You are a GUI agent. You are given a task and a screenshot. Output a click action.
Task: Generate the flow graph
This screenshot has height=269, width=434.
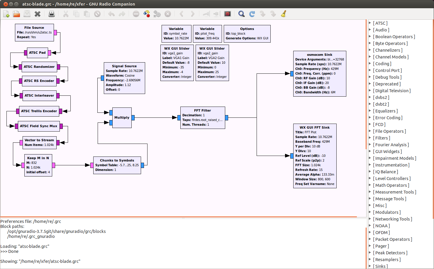(x=147, y=14)
